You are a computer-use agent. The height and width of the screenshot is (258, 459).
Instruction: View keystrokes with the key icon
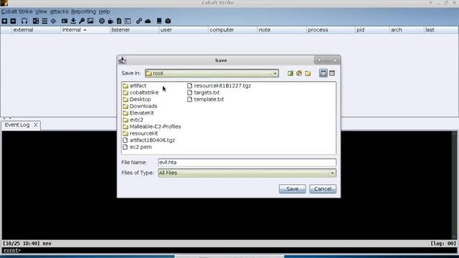(x=82, y=21)
